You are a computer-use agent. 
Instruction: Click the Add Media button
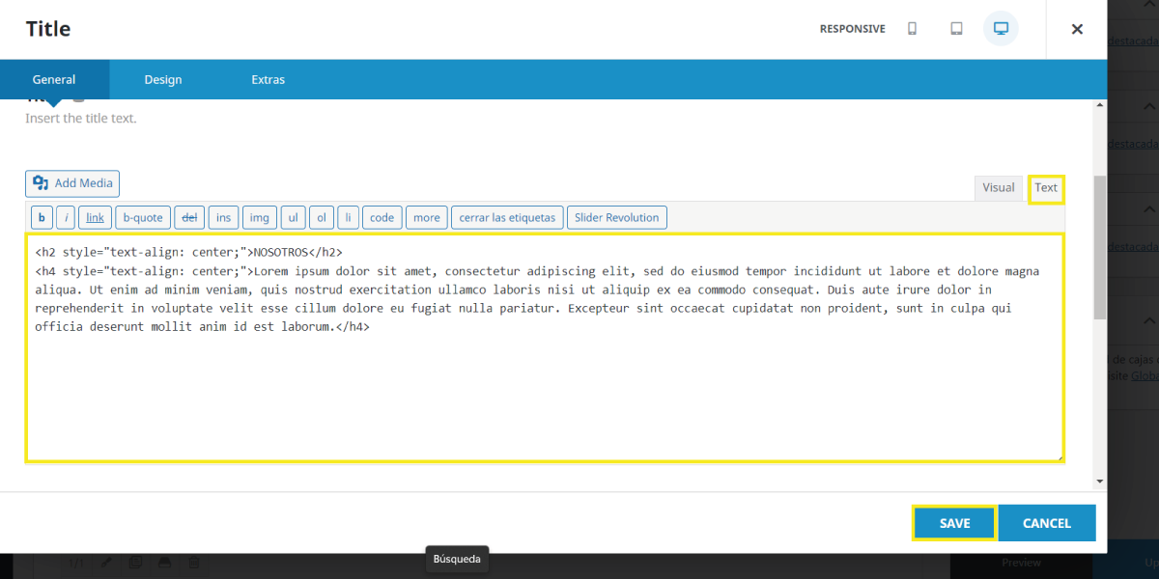click(x=72, y=183)
